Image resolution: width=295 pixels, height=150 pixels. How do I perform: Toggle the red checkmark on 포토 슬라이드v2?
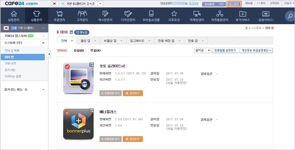(67, 67)
